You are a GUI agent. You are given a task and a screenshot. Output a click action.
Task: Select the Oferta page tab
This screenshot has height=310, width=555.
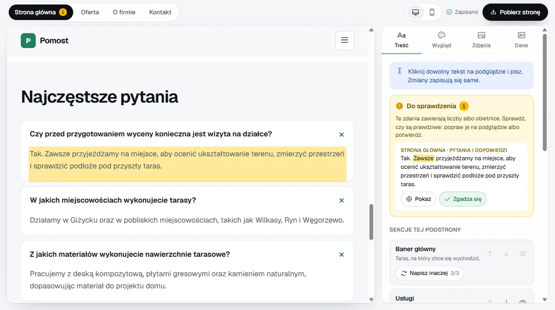90,12
